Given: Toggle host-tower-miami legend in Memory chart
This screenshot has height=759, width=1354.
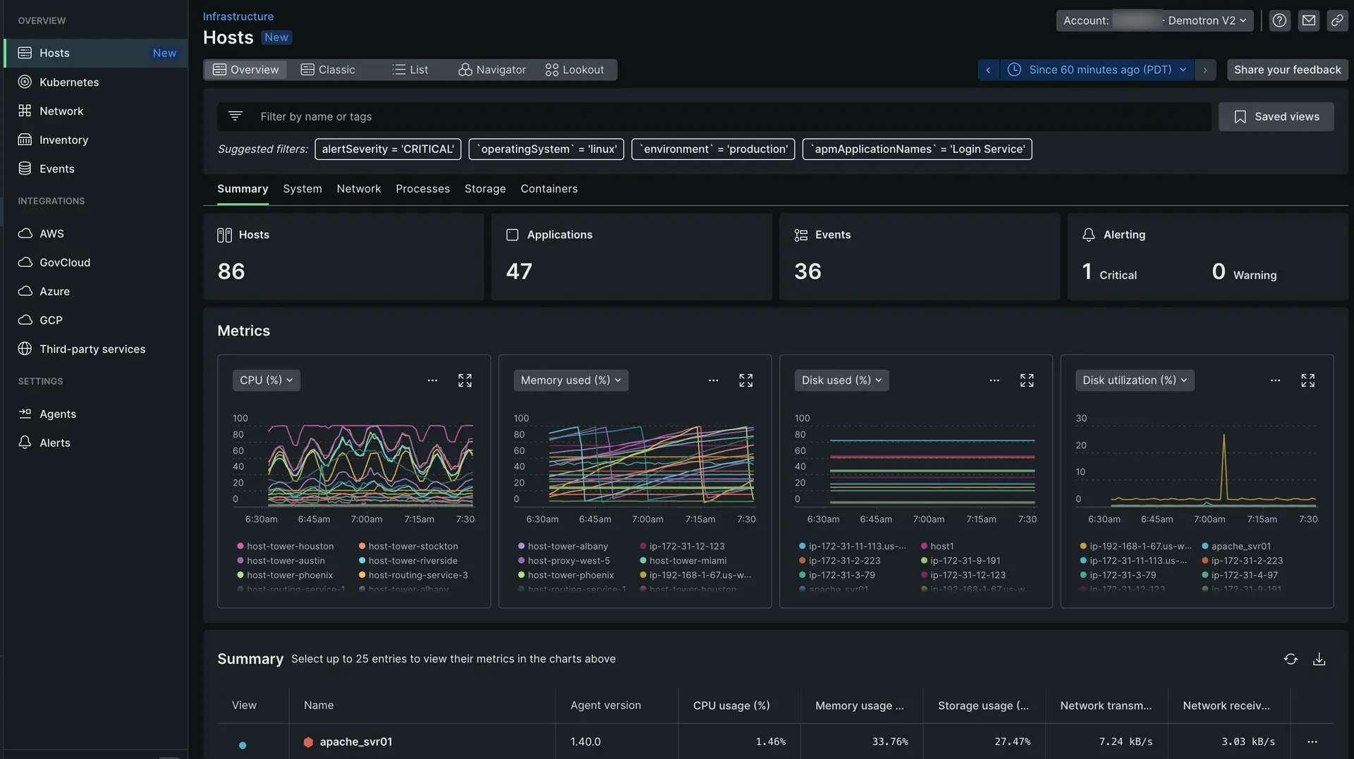Looking at the screenshot, I should [687, 561].
